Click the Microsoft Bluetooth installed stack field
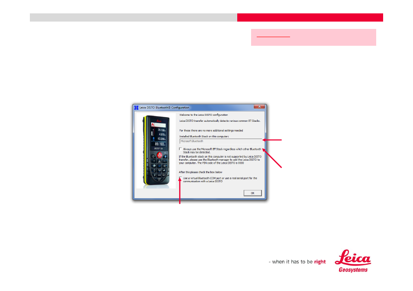The image size is (413, 291). coord(221,141)
